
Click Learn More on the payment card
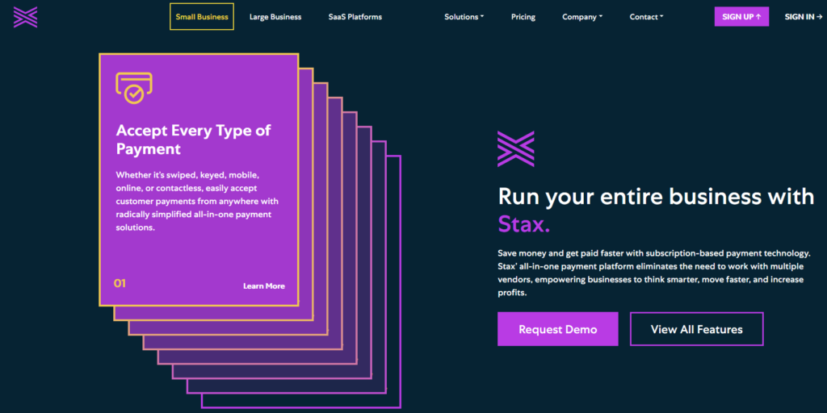pyautogui.click(x=264, y=286)
